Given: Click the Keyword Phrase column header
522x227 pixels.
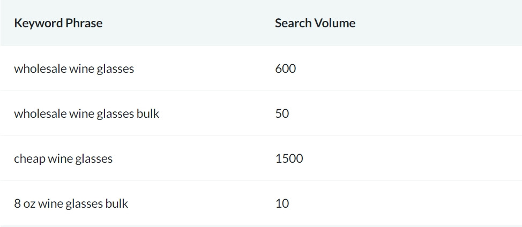Looking at the screenshot, I should click(58, 23).
